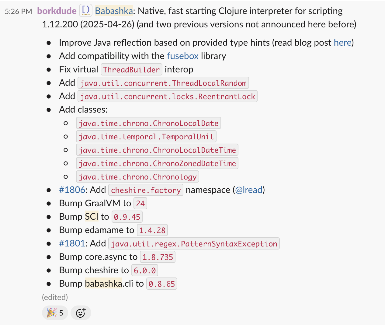Follow the 'here' blog post link
The image size is (385, 328).
pos(342,43)
